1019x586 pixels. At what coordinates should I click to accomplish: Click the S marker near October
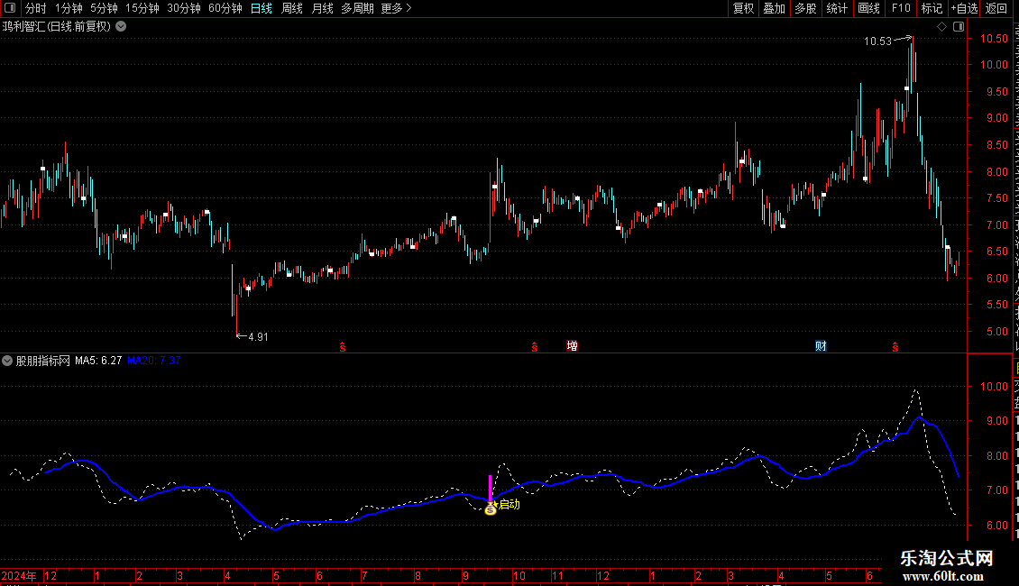click(535, 348)
